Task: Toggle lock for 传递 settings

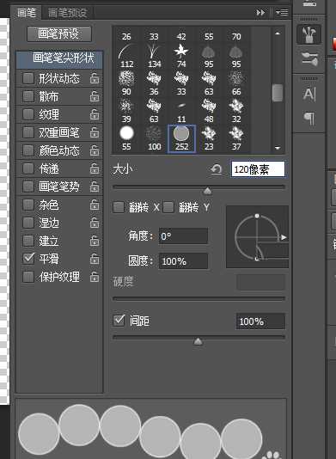Action: coord(95,168)
